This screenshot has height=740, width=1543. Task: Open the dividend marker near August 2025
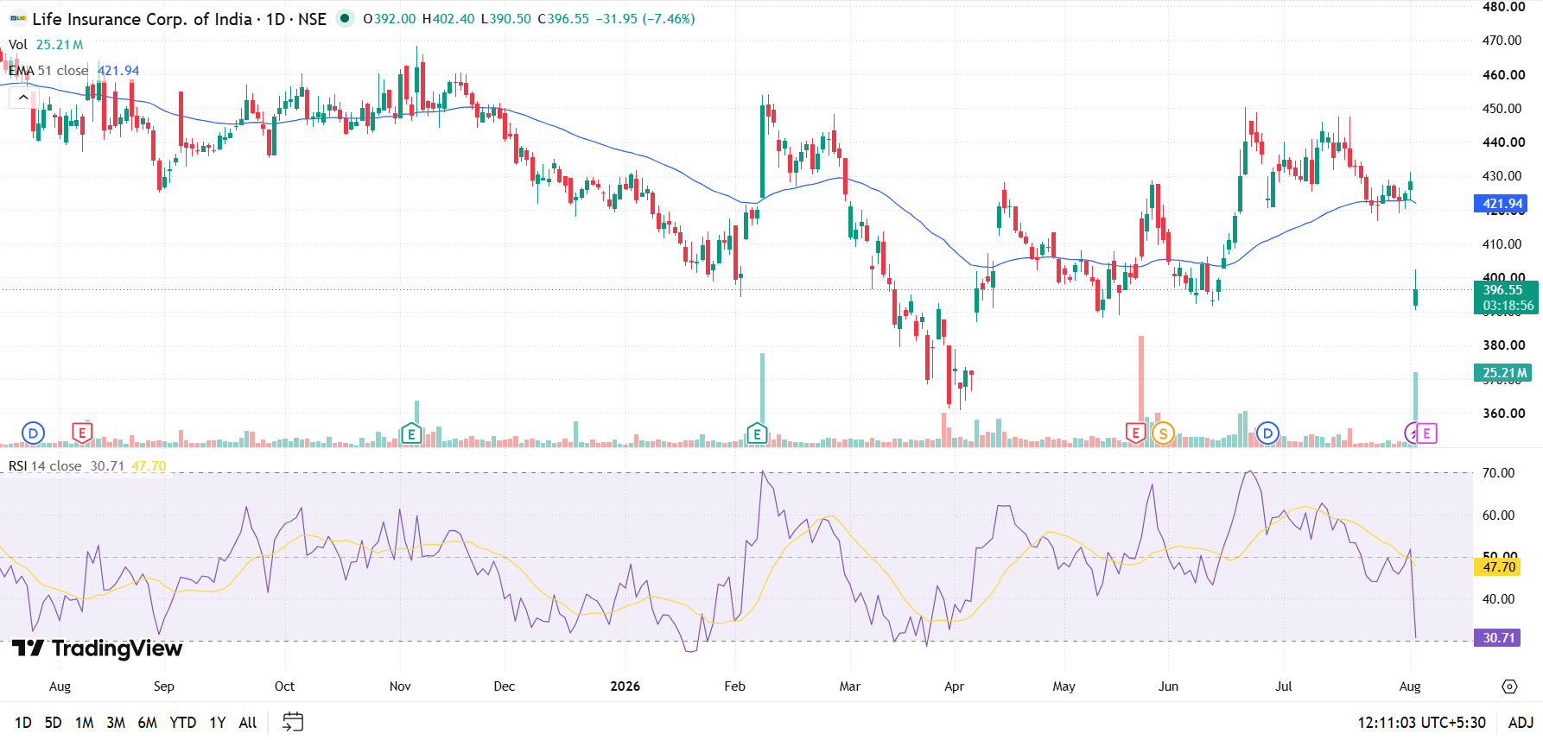[x=33, y=433]
